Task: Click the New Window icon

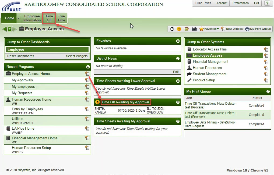Action: pyautogui.click(x=232, y=29)
